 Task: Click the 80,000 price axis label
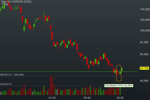coord(144,81)
